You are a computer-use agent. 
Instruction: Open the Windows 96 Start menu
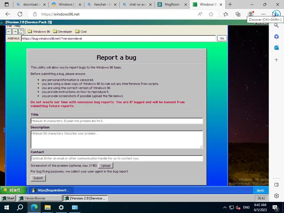point(8,198)
